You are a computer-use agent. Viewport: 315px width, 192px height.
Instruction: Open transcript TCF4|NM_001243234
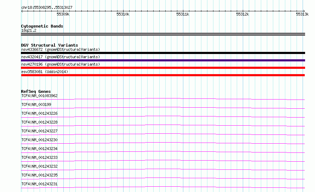(39, 149)
